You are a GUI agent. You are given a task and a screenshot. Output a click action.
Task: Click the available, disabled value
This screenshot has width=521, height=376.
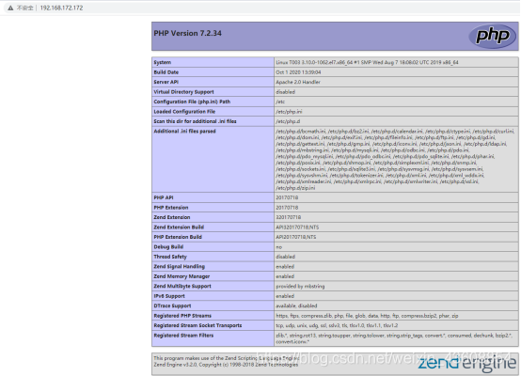click(x=296, y=305)
